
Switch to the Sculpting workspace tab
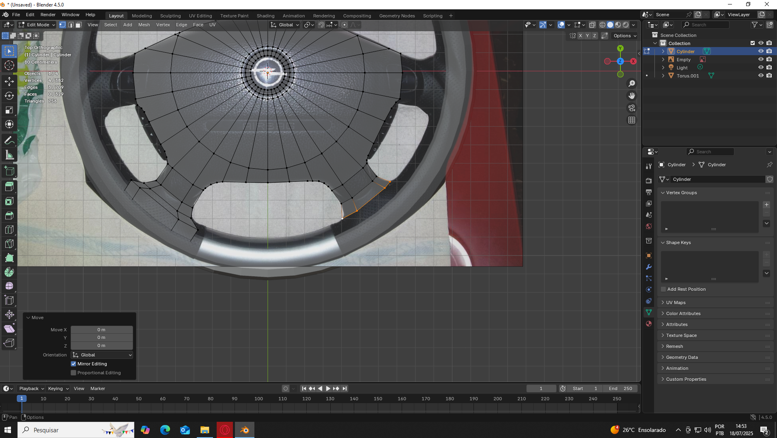pos(170,16)
